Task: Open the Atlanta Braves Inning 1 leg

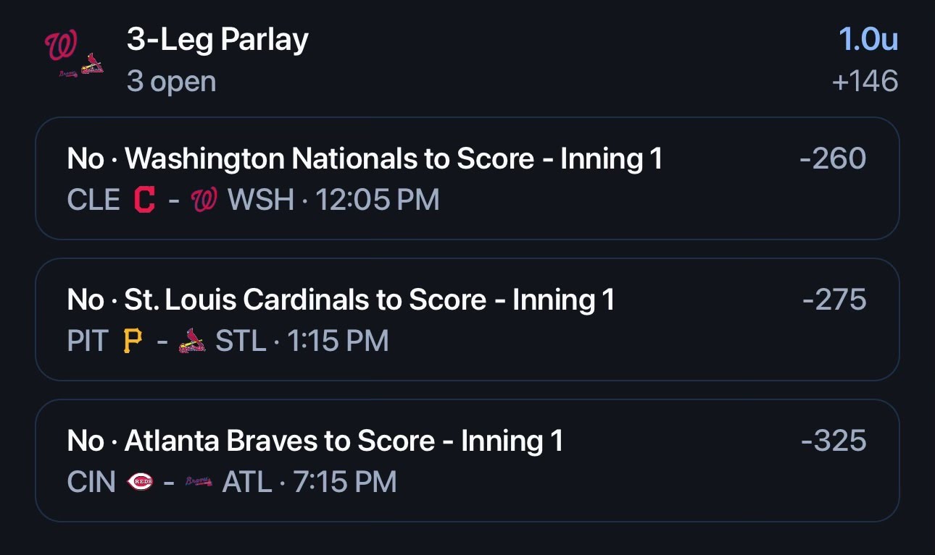Action: click(x=467, y=460)
